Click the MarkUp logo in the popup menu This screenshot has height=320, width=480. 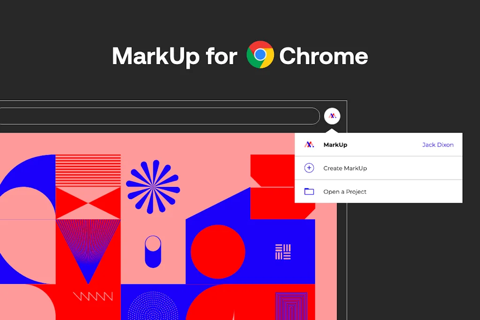click(309, 145)
